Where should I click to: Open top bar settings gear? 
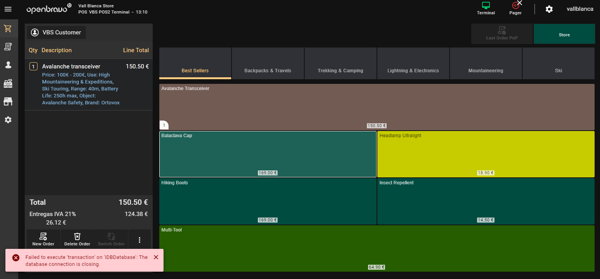(549, 9)
